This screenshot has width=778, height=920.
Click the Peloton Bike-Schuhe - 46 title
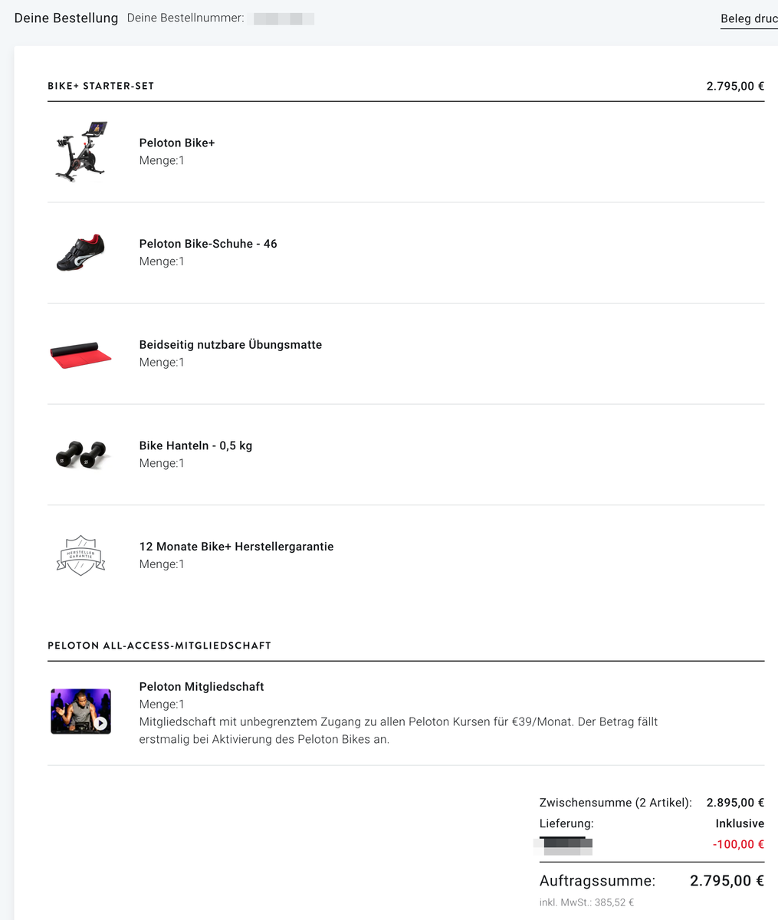click(x=208, y=244)
